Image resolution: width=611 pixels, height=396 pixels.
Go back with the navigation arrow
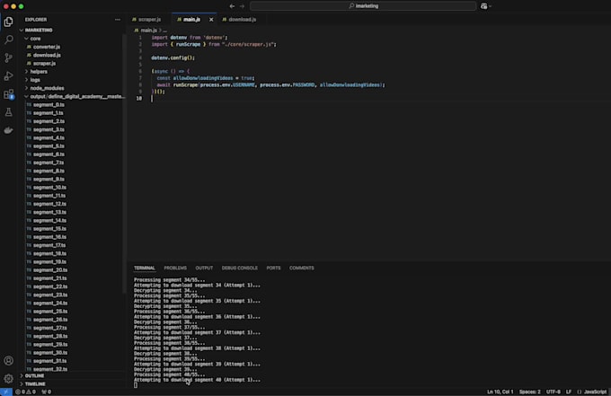click(x=232, y=6)
